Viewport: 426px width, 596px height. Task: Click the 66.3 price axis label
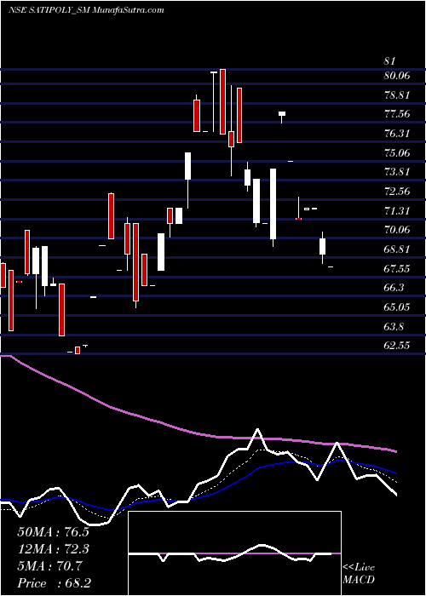pyautogui.click(x=394, y=288)
